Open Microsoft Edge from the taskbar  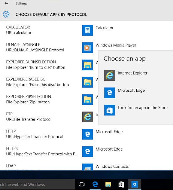(x=95, y=184)
